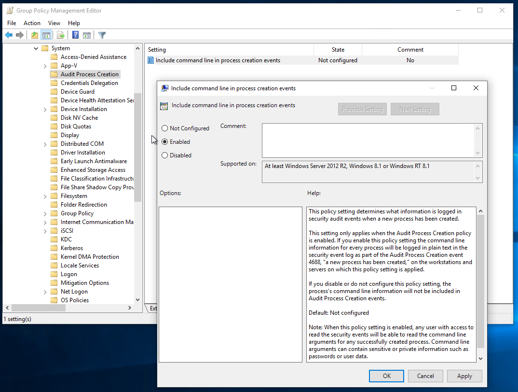Click the Up One Level folder icon
This screenshot has width=518, height=392.
tap(34, 35)
